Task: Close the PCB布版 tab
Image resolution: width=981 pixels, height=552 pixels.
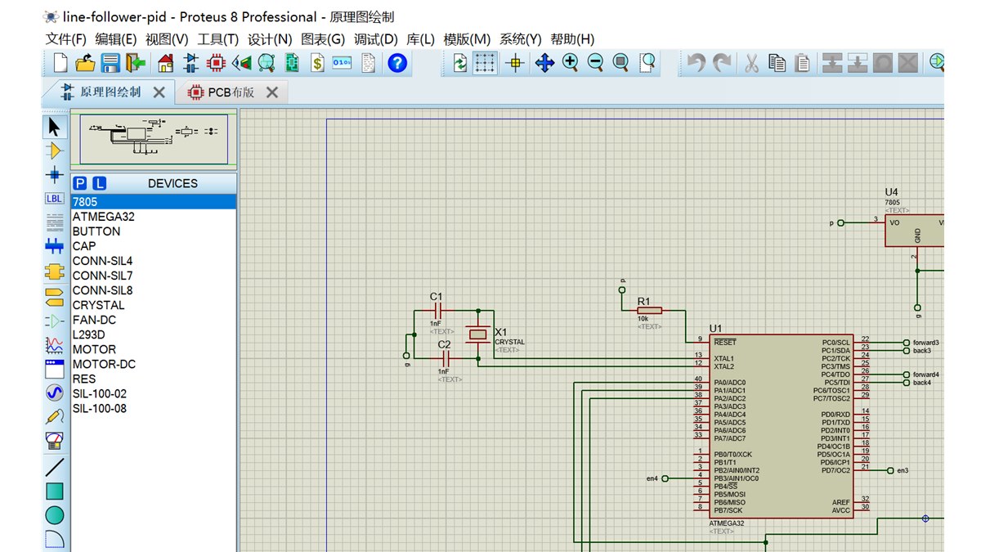Action: 272,92
